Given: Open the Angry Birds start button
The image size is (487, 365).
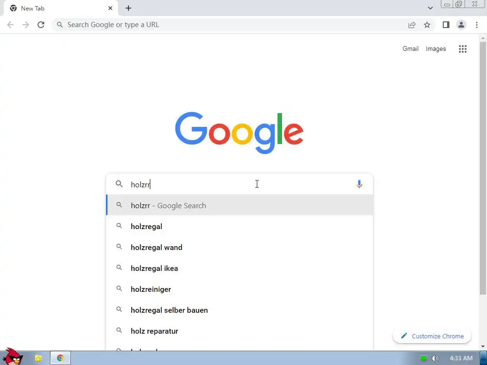Looking at the screenshot, I should [12, 356].
